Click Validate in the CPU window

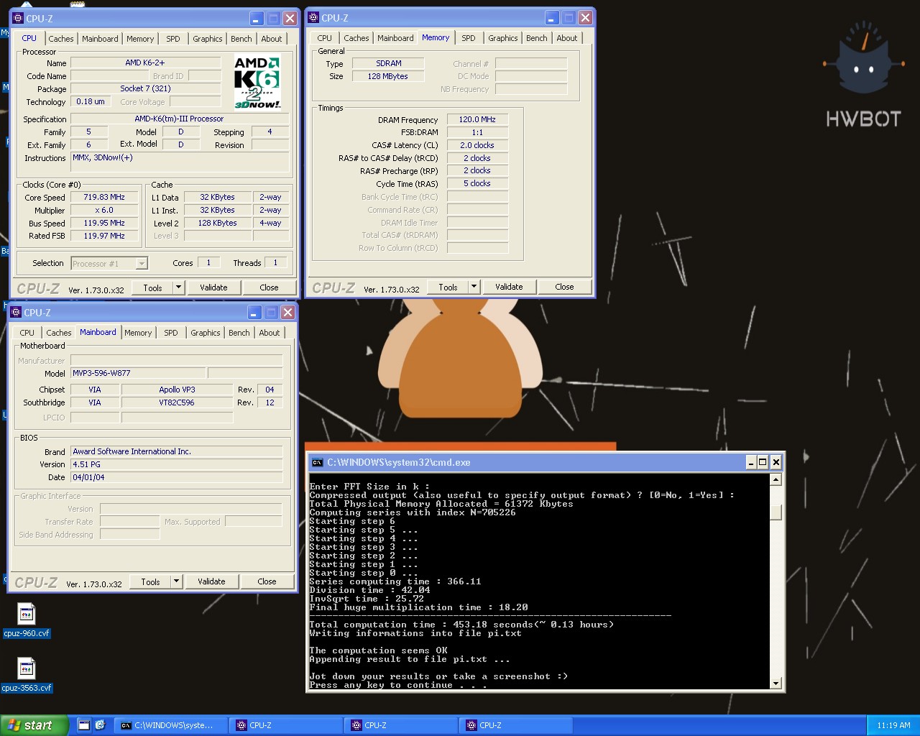coord(213,287)
